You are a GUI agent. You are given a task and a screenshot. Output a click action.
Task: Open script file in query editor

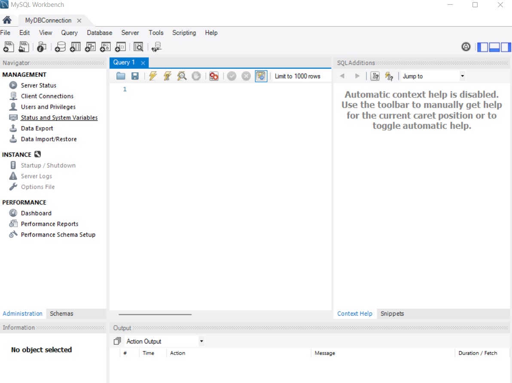(121, 76)
